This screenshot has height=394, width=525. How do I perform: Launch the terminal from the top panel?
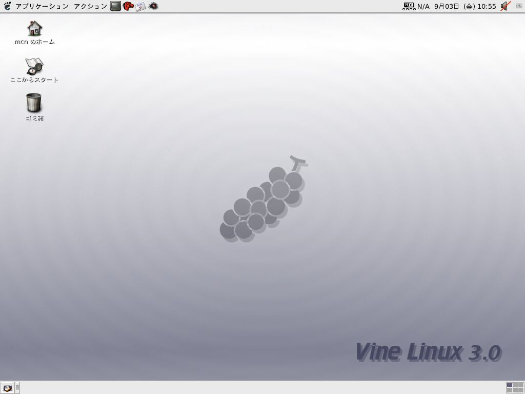point(116,6)
